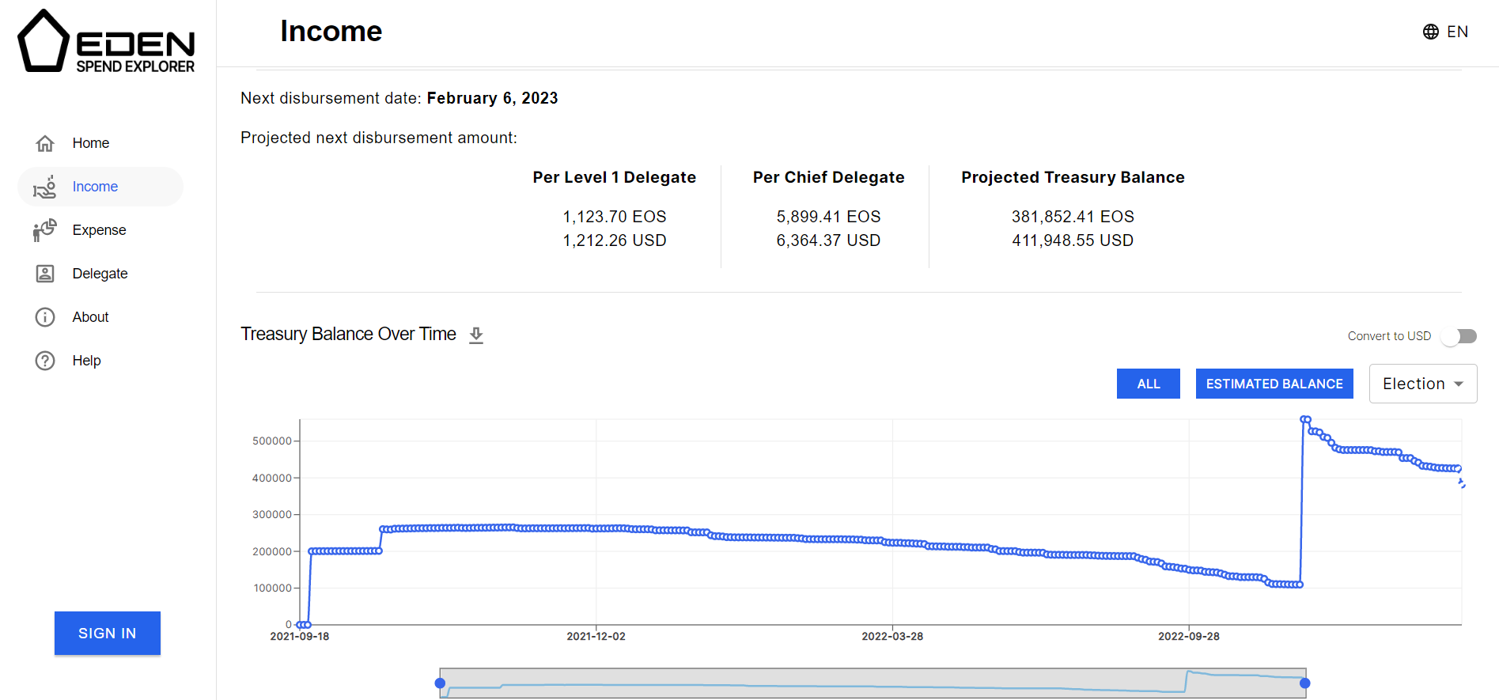Click the Income hand-coin icon
This screenshot has height=700, width=1499.
pos(45,187)
